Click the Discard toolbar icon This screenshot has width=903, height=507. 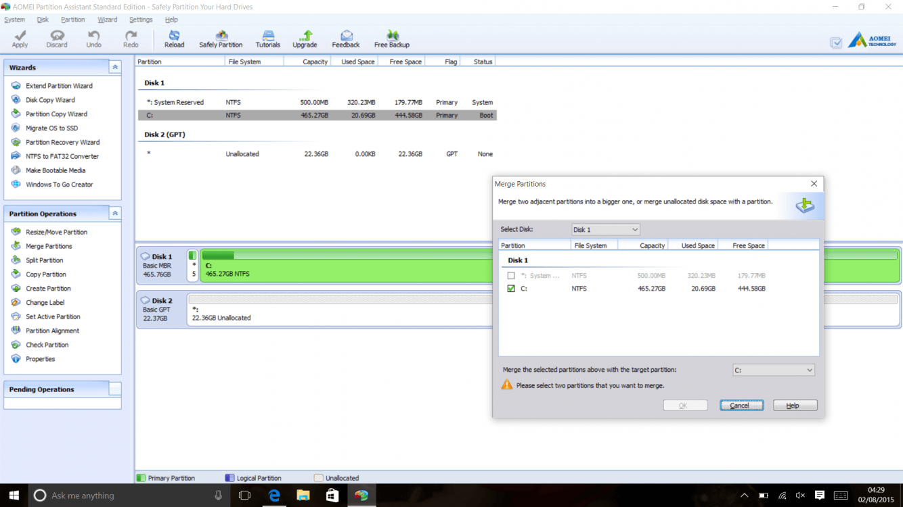(x=57, y=39)
